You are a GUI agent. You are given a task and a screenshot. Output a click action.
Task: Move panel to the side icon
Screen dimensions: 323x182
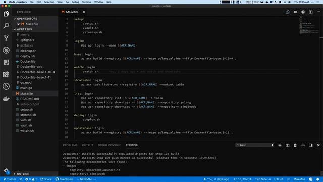[311, 145]
